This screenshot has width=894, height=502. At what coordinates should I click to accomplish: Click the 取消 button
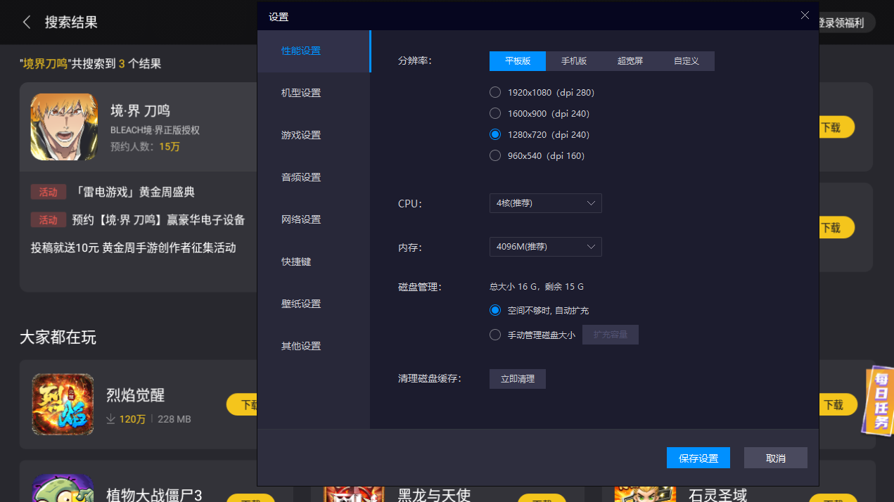pyautogui.click(x=776, y=458)
